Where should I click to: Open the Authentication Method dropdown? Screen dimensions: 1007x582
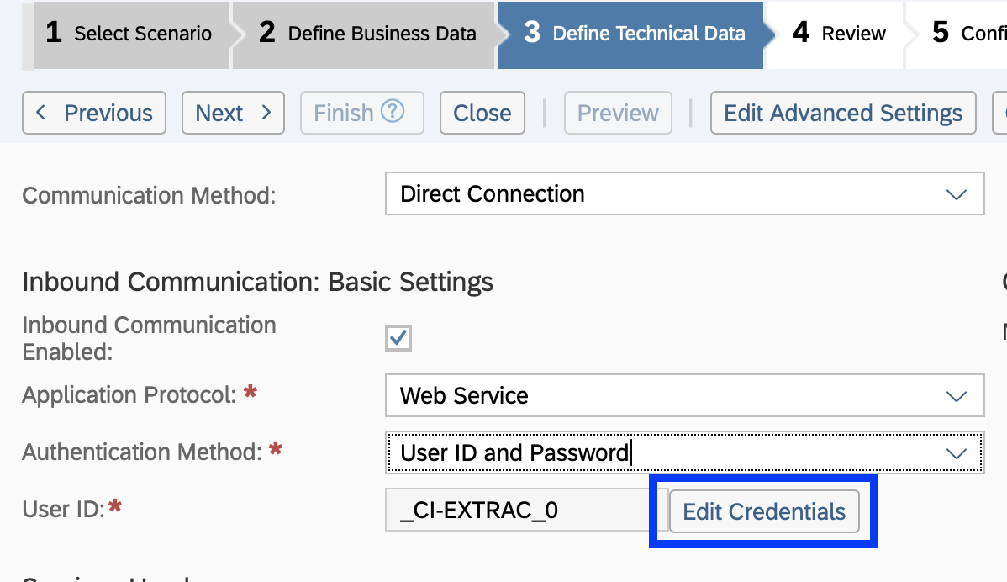tap(956, 452)
